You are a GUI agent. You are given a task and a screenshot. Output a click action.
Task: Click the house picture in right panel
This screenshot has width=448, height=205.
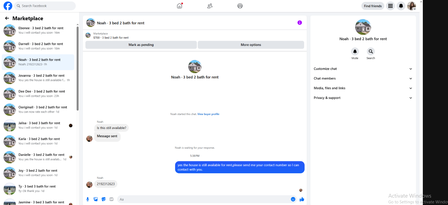[x=363, y=27]
